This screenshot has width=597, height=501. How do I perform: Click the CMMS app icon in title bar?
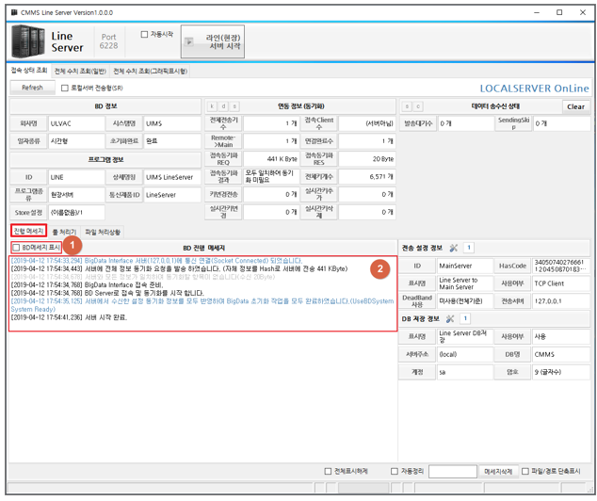pyautogui.click(x=14, y=12)
